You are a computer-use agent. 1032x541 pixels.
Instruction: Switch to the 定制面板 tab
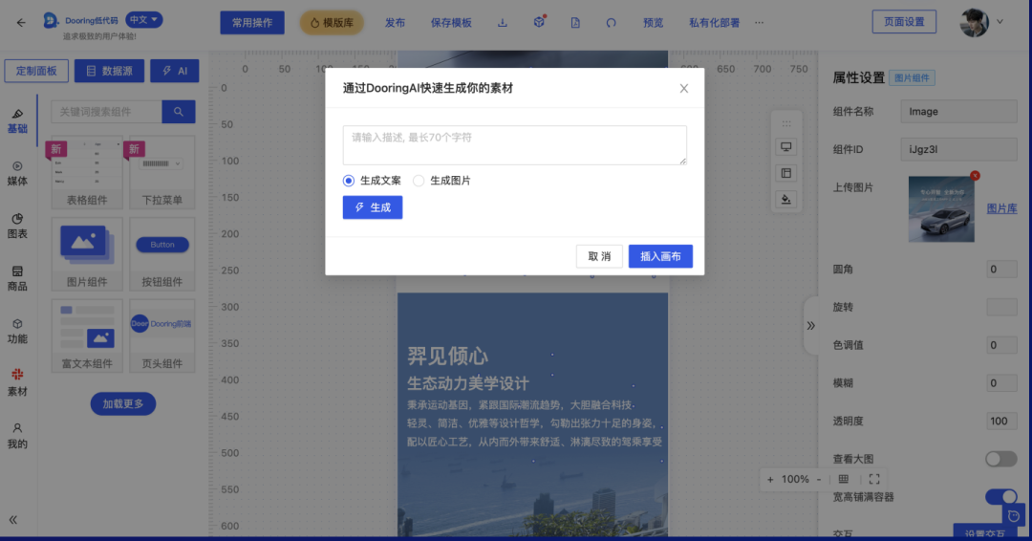point(36,71)
